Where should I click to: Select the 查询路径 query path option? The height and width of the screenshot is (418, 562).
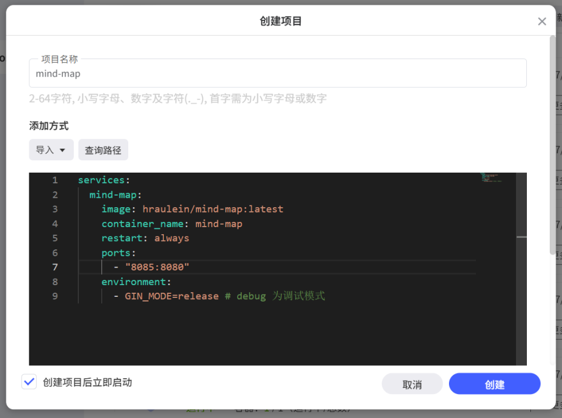tap(103, 150)
